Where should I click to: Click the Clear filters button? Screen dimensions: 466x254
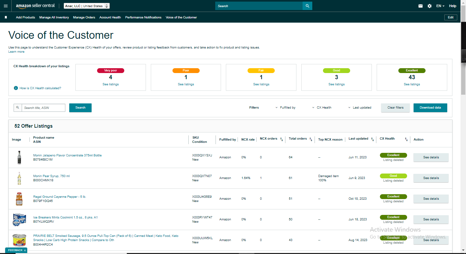pos(395,108)
